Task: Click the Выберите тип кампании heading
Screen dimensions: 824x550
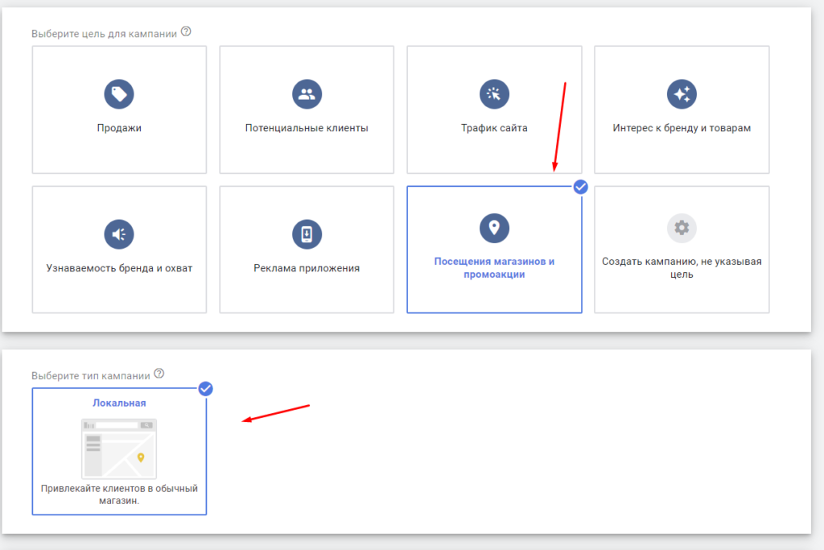Action: coord(90,375)
